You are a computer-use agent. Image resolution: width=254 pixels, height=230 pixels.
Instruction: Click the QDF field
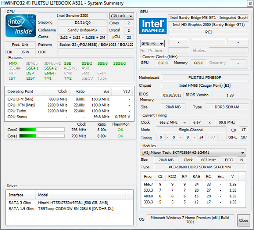pos(96,52)
